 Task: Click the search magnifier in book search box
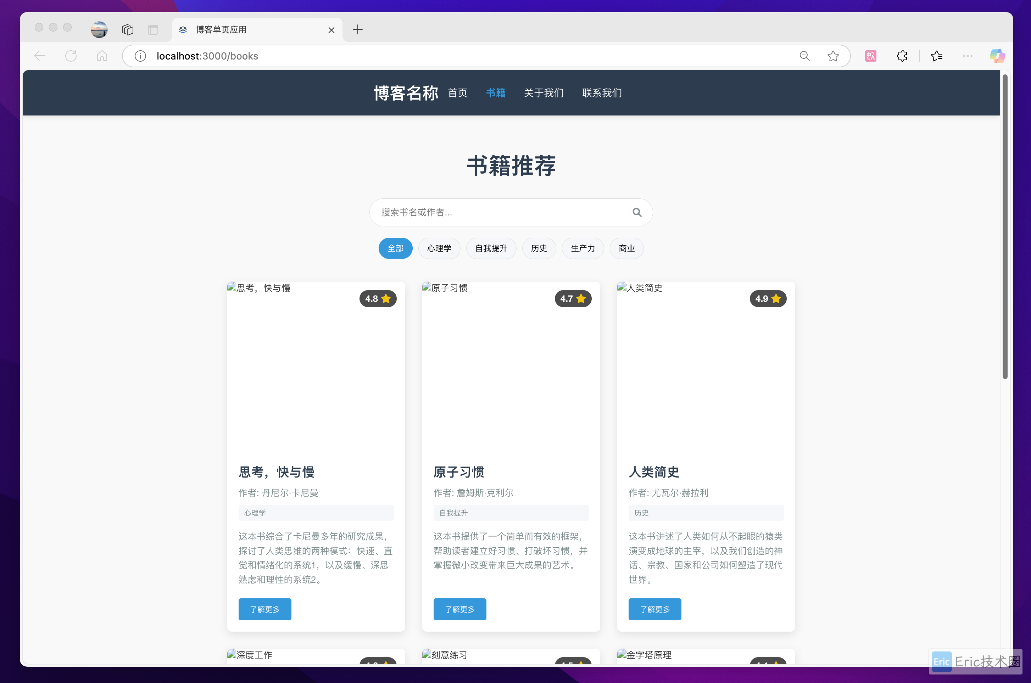(637, 212)
